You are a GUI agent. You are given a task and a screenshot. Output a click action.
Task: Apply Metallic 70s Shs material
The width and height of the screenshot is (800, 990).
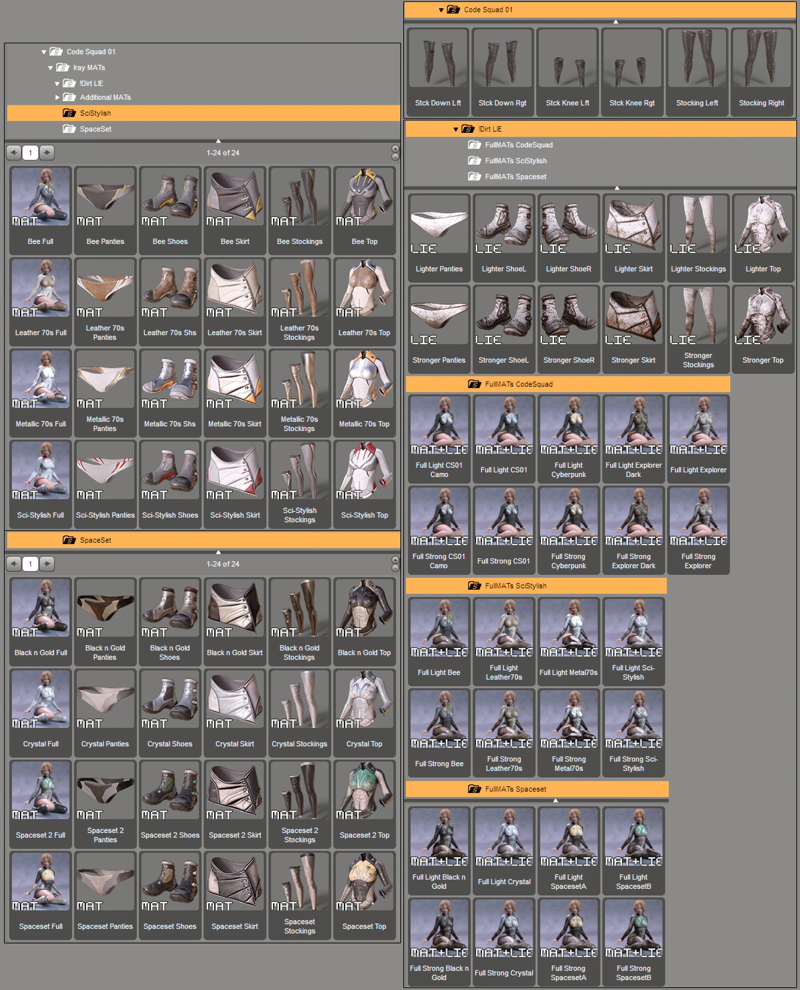coord(170,392)
